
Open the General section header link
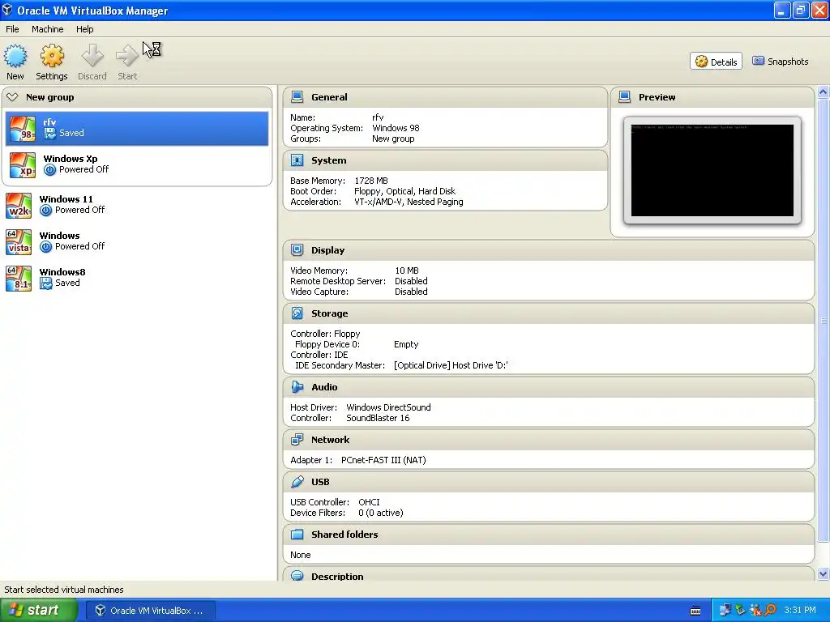[329, 97]
